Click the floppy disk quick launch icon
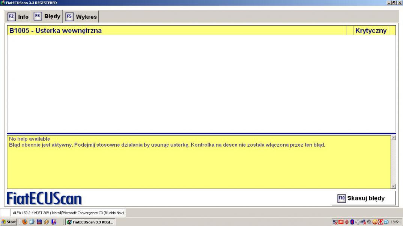 (39, 222)
